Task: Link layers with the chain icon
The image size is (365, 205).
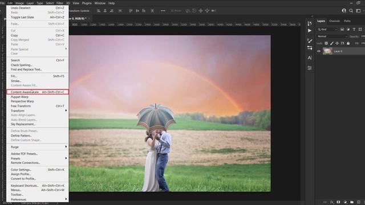Action: (x=325, y=202)
